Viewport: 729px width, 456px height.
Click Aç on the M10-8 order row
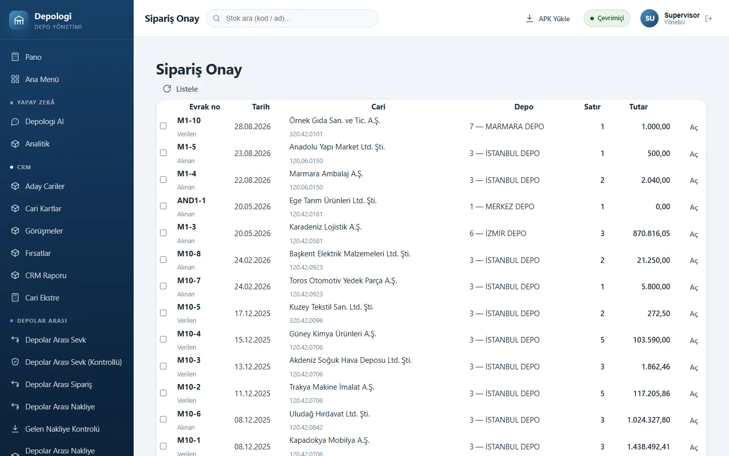point(694,260)
